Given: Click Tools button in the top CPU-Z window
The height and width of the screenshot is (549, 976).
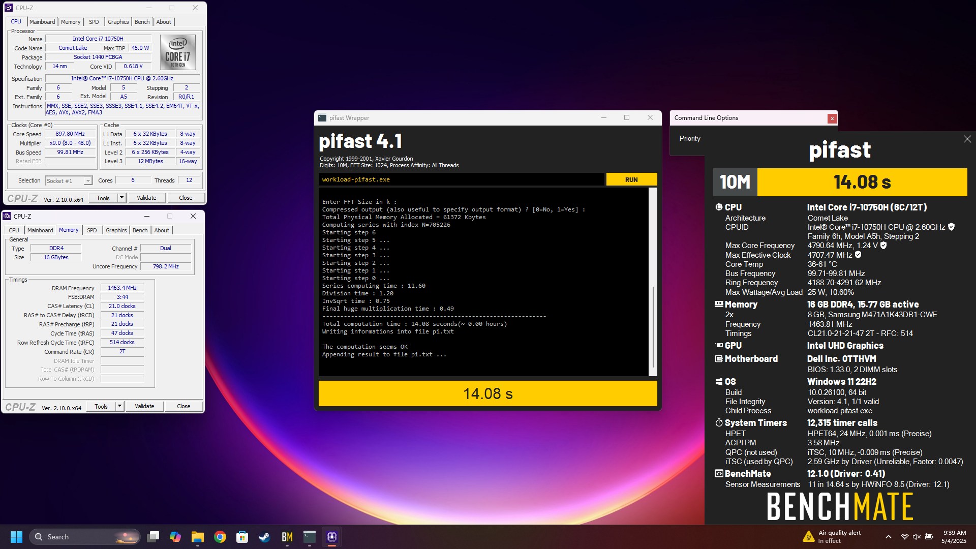Looking at the screenshot, I should pos(103,198).
